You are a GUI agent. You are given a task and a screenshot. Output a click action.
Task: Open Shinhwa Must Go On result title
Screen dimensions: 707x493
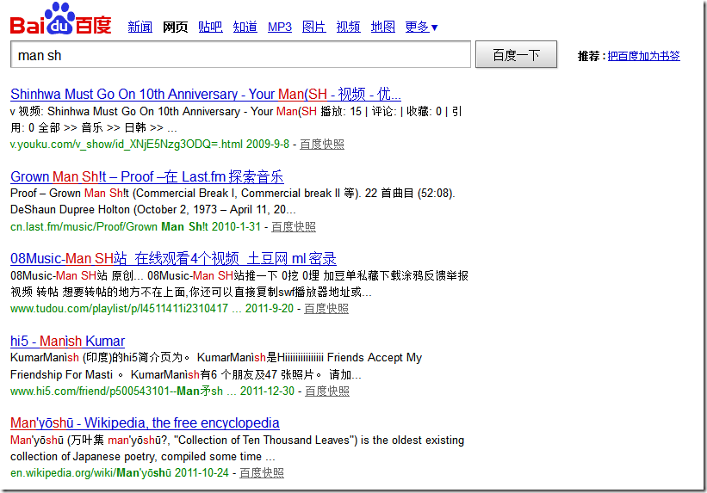click(x=206, y=94)
